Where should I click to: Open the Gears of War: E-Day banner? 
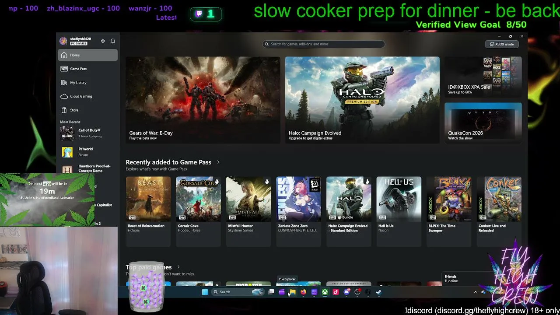tap(203, 100)
